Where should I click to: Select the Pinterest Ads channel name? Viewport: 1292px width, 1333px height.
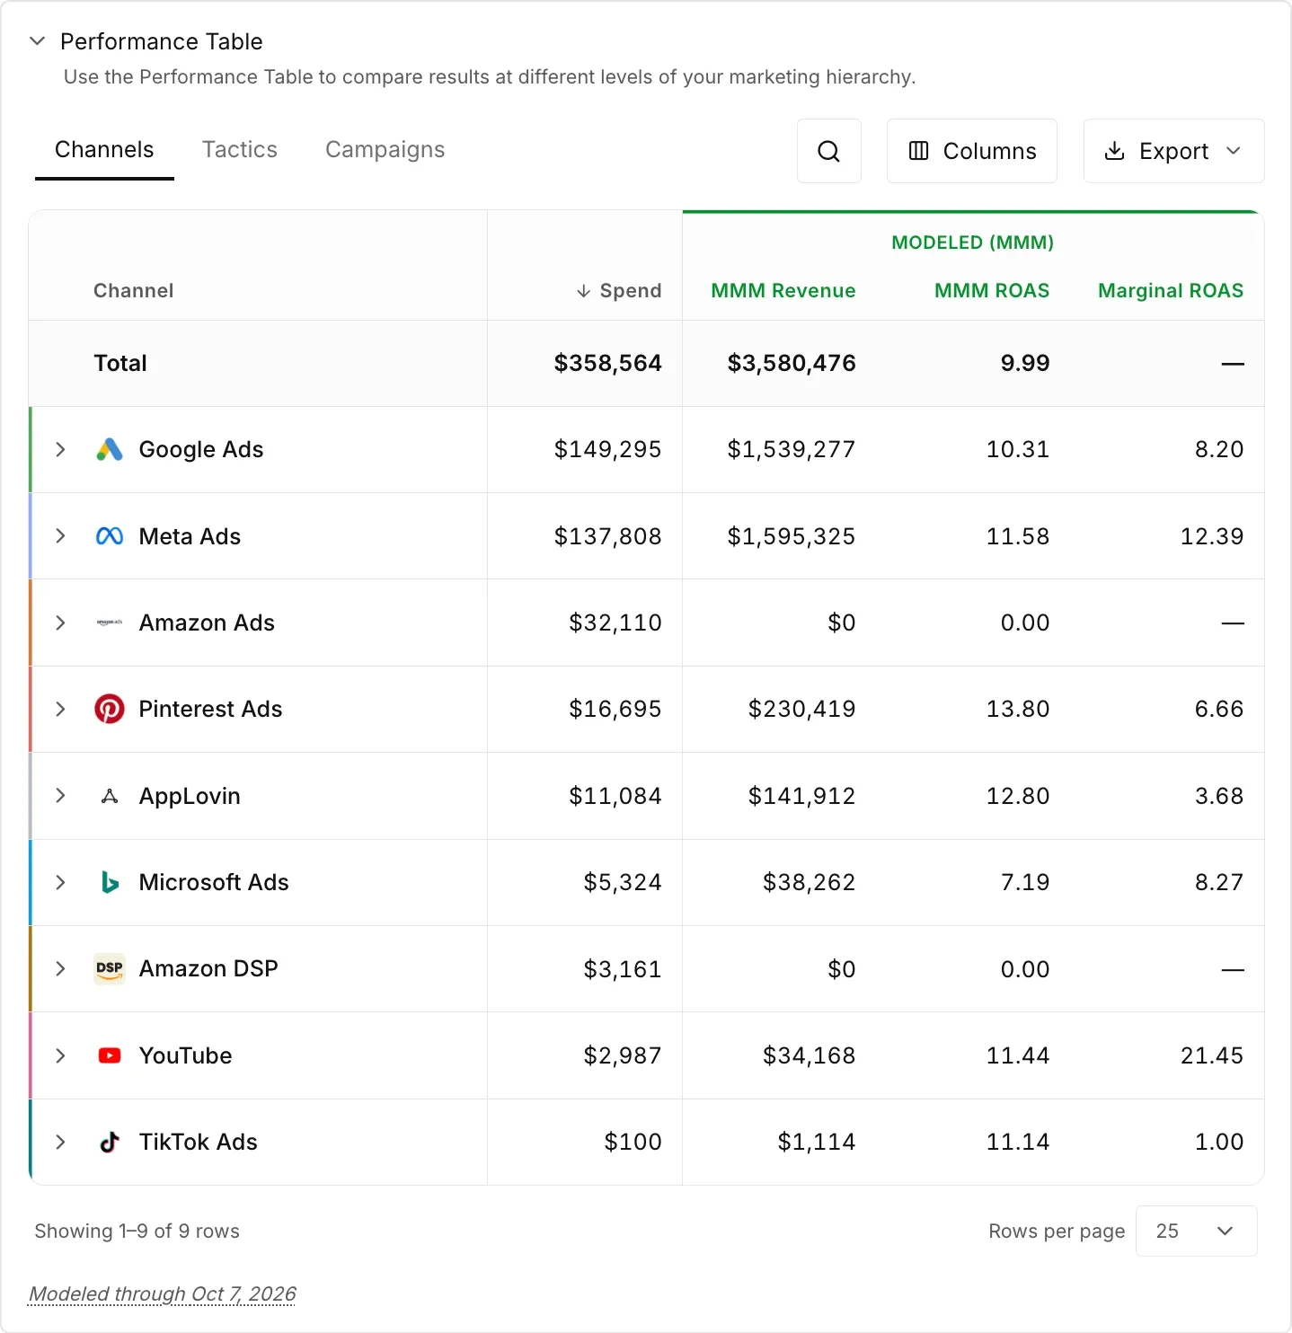click(x=210, y=709)
